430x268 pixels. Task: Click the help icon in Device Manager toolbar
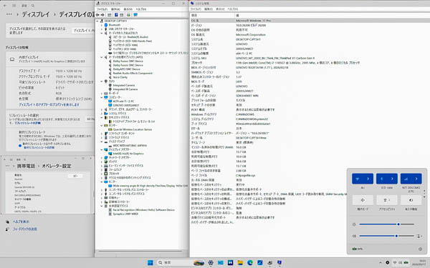click(x=116, y=15)
